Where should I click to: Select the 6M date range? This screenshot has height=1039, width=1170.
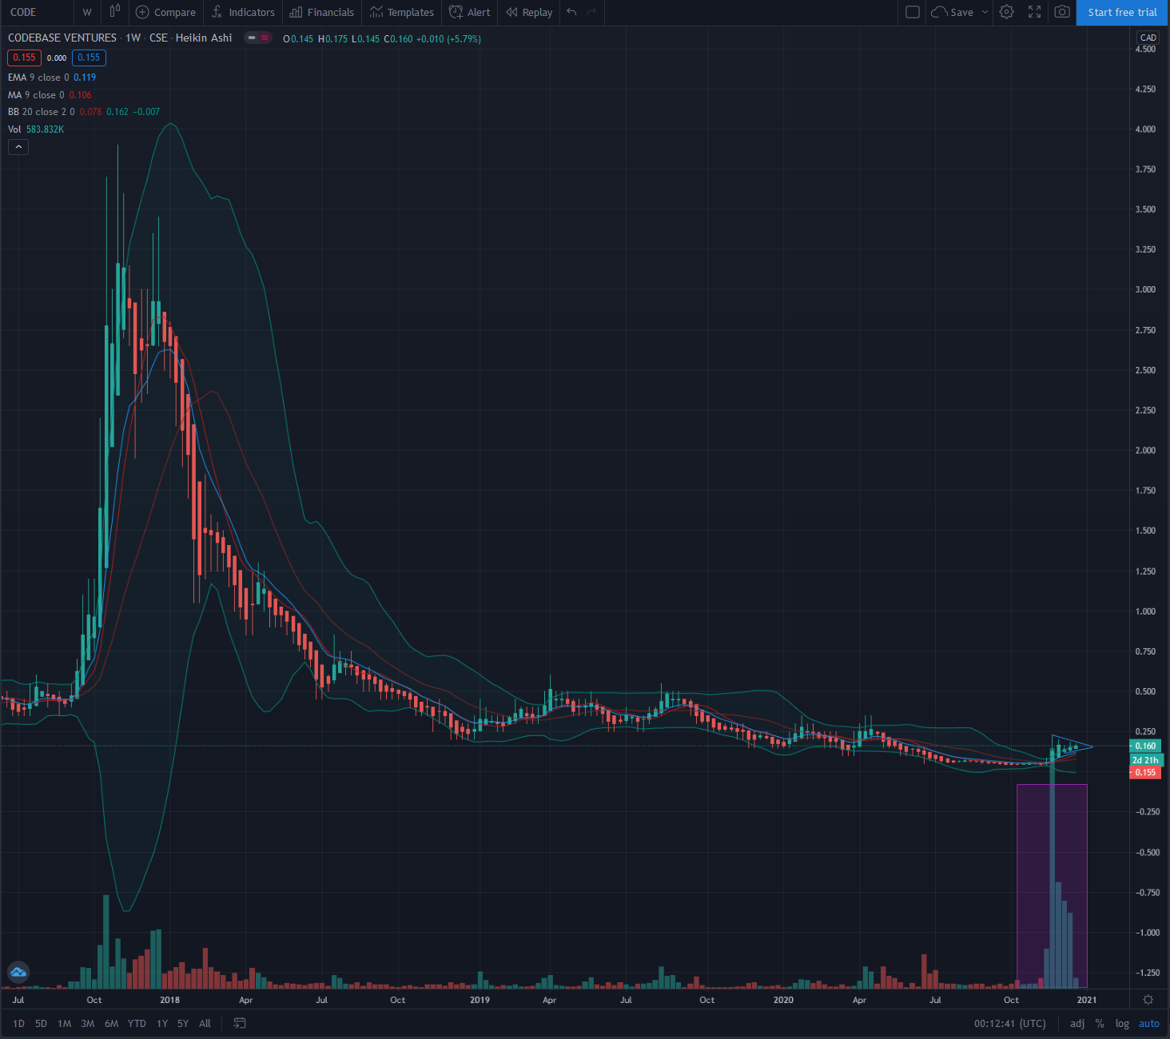(x=111, y=1023)
